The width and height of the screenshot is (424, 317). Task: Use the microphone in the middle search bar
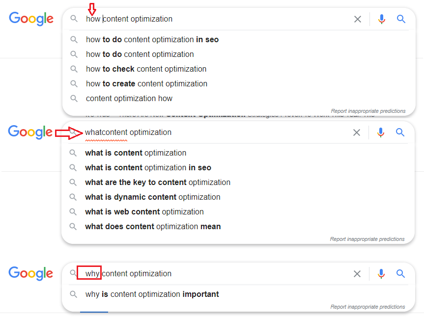tap(381, 132)
